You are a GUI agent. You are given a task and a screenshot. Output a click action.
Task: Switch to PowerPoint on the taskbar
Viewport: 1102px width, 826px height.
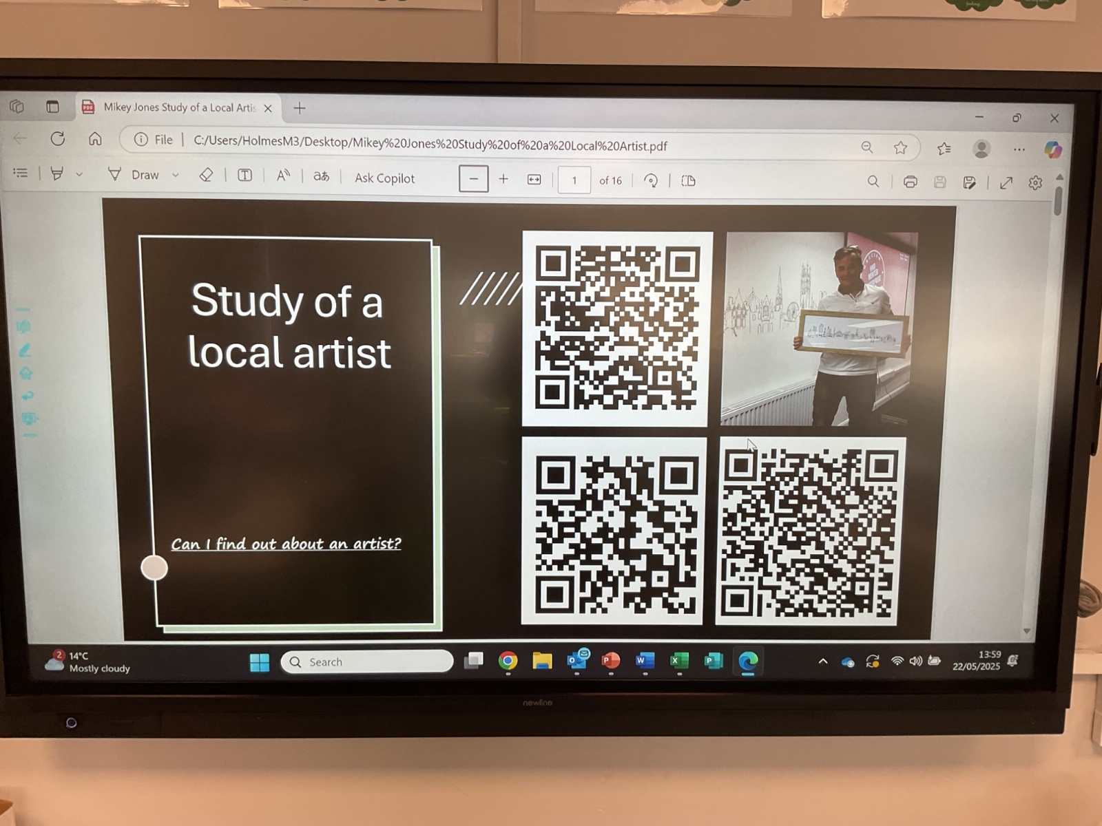[x=610, y=661]
